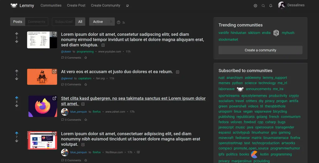Open Create Post in the navbar
This screenshot has width=319, height=163.
[76, 6]
